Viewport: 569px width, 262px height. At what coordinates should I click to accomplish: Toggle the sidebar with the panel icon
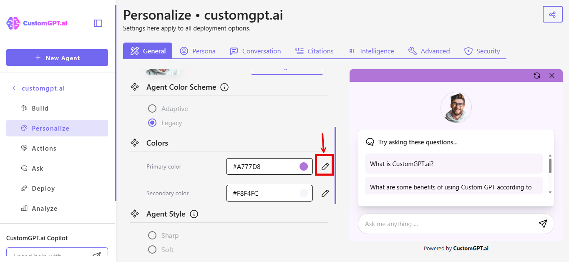98,23
